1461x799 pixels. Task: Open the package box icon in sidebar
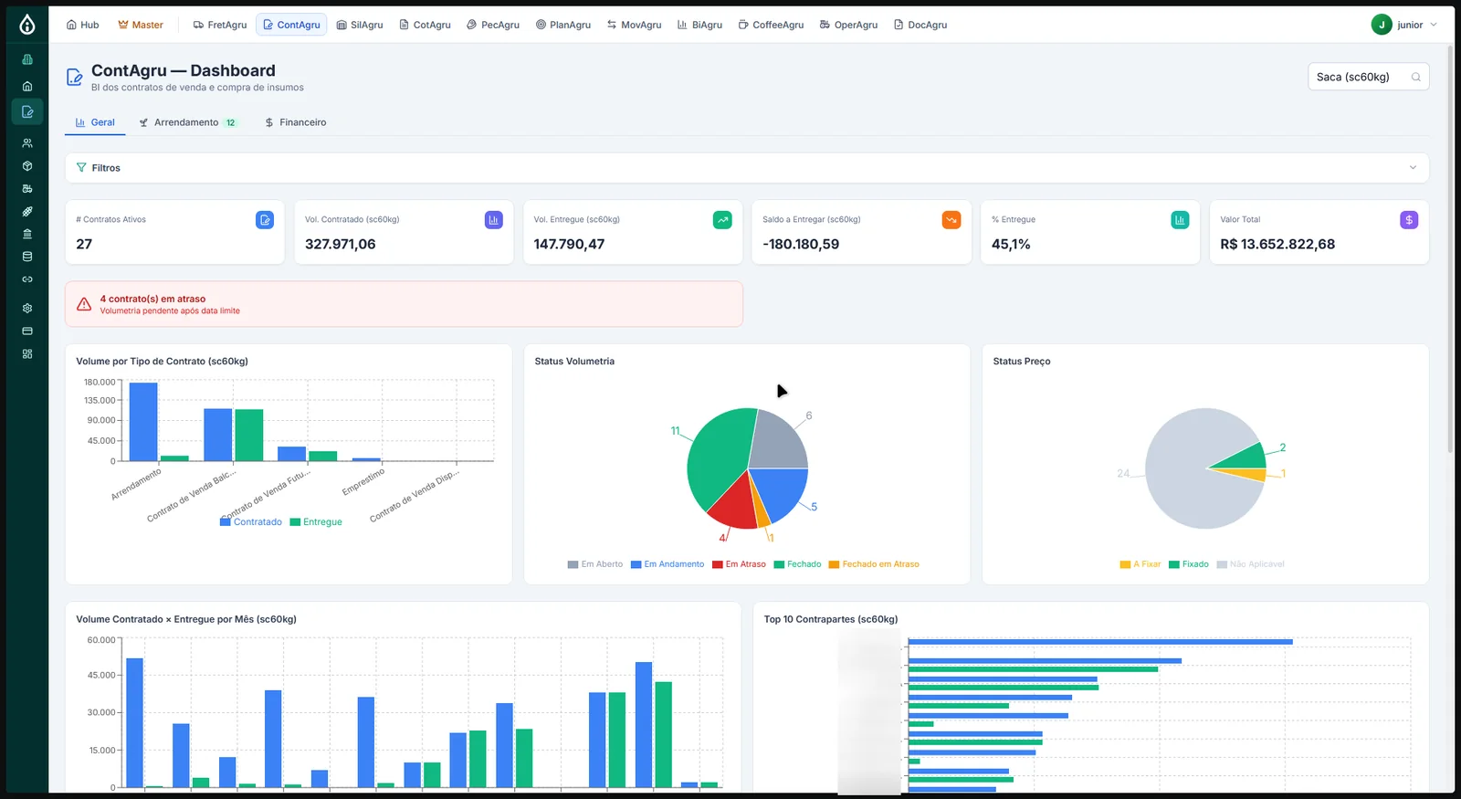pos(27,166)
